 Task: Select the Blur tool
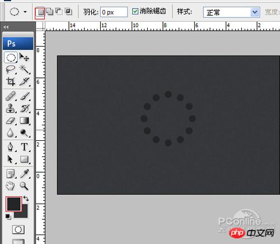(x=11, y=133)
